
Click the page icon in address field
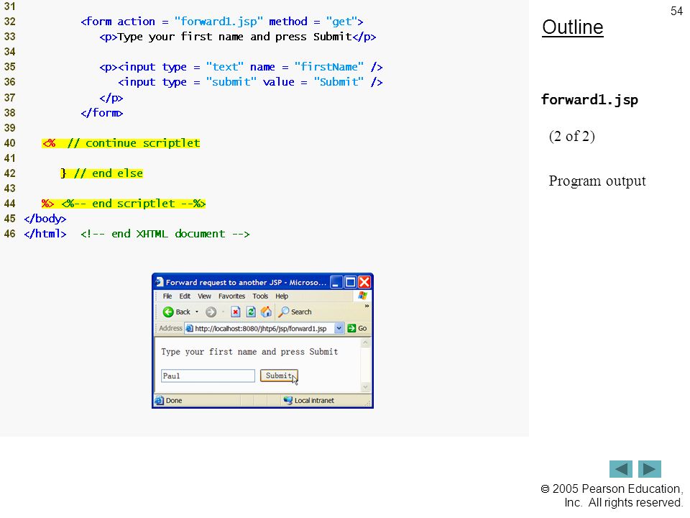189,328
